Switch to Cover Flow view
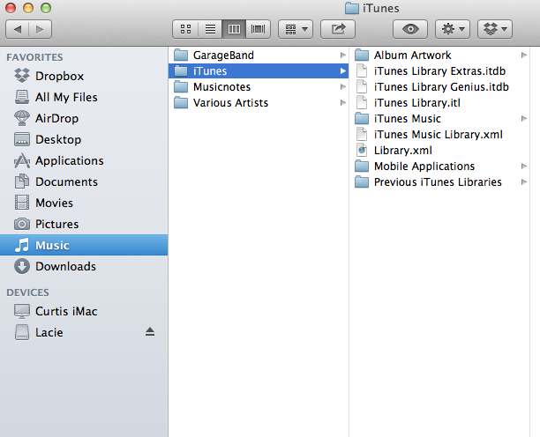This screenshot has height=437, width=540. pyautogui.click(x=259, y=29)
